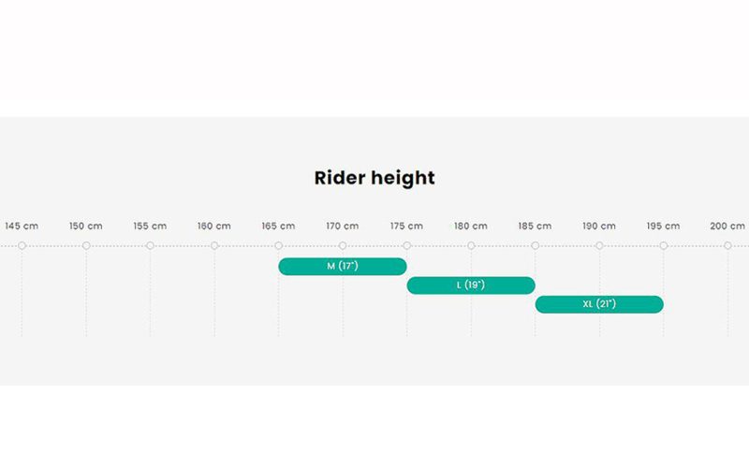749x468 pixels.
Task: Click the 150 cm circle marker
Action: [x=86, y=245]
